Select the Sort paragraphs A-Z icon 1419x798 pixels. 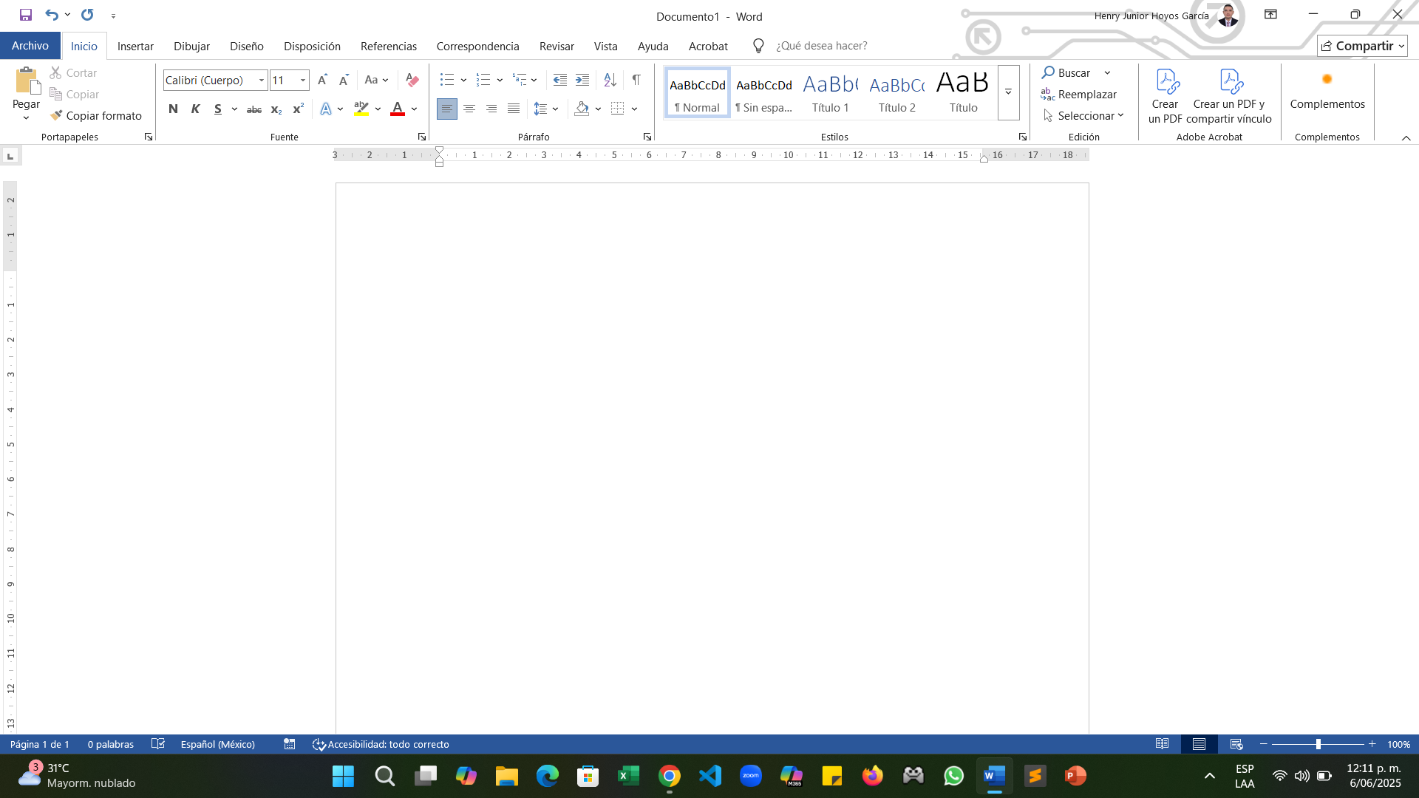tap(610, 80)
